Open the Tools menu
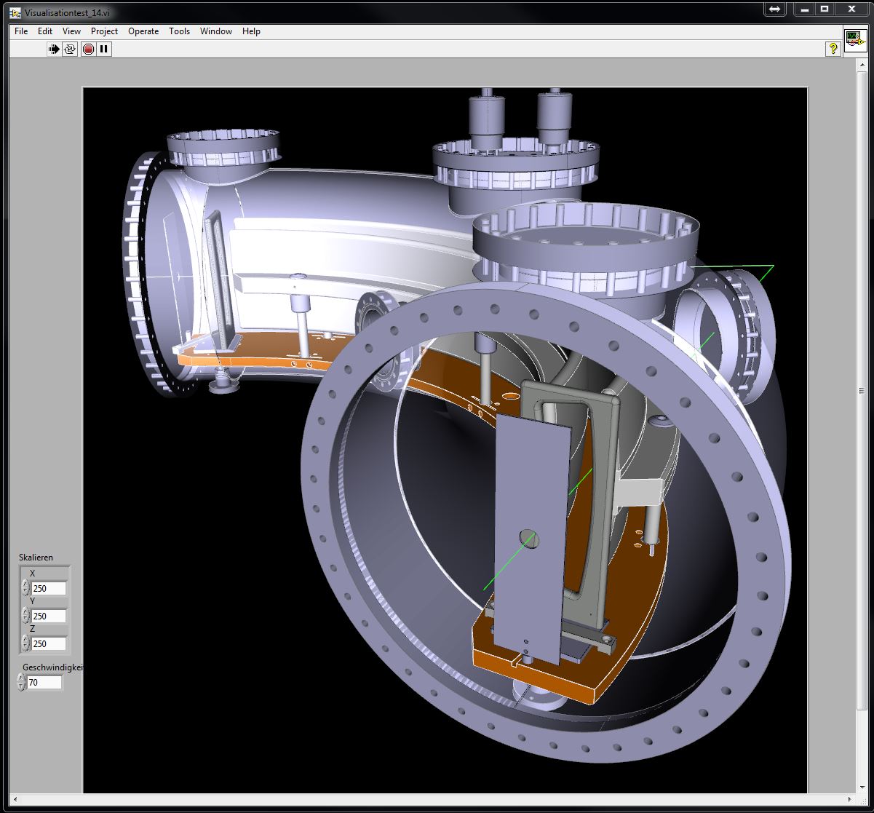The width and height of the screenshot is (874, 813). point(179,31)
